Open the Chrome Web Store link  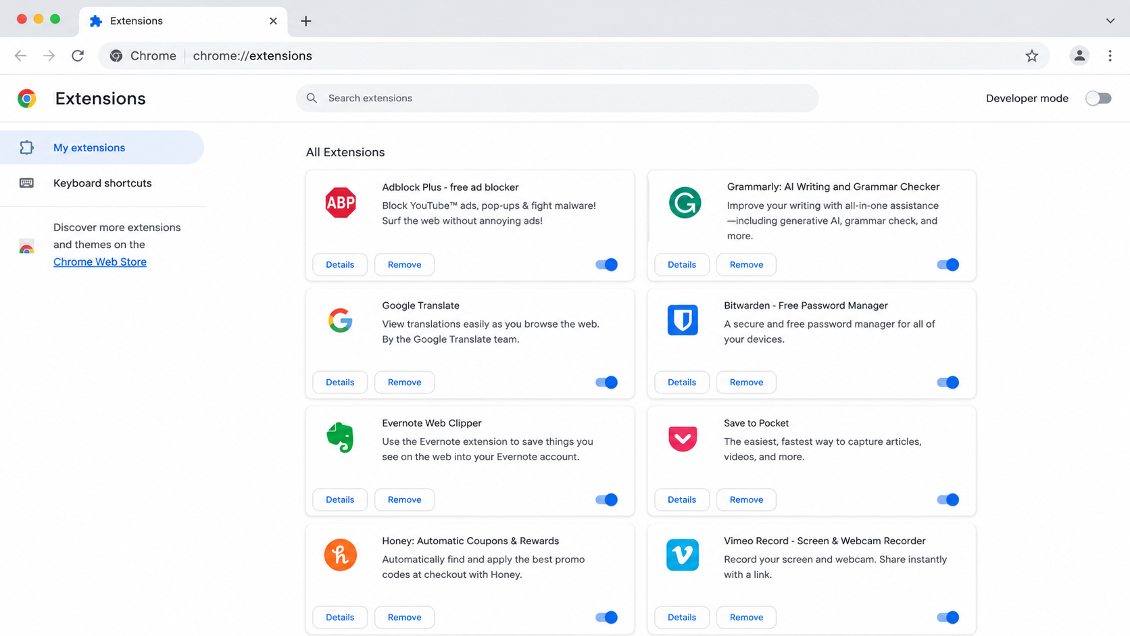click(x=100, y=262)
